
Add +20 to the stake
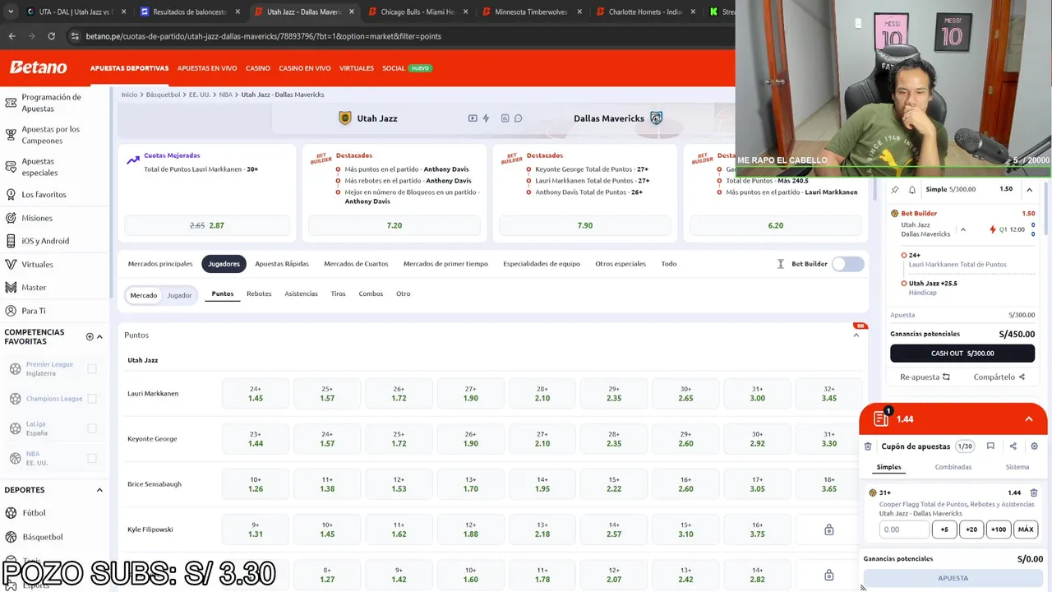[x=971, y=530]
